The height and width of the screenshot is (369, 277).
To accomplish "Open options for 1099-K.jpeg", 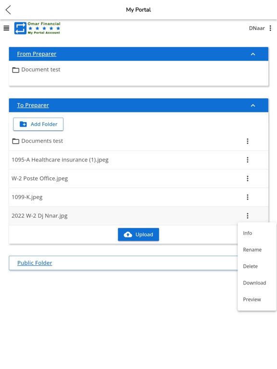I will pos(248,197).
